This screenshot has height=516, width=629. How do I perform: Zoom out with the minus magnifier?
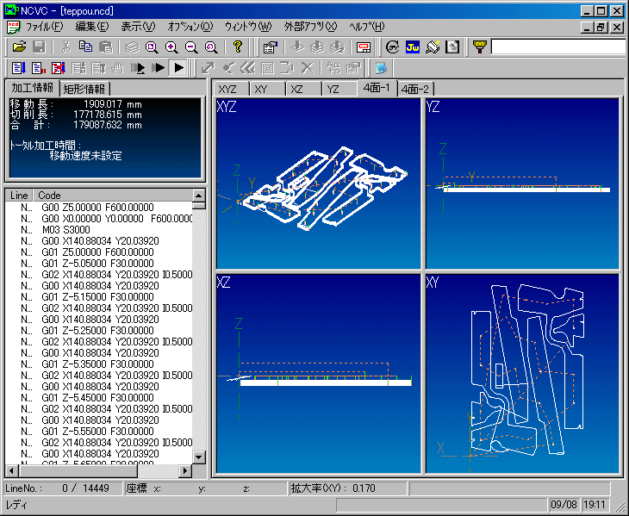click(191, 47)
